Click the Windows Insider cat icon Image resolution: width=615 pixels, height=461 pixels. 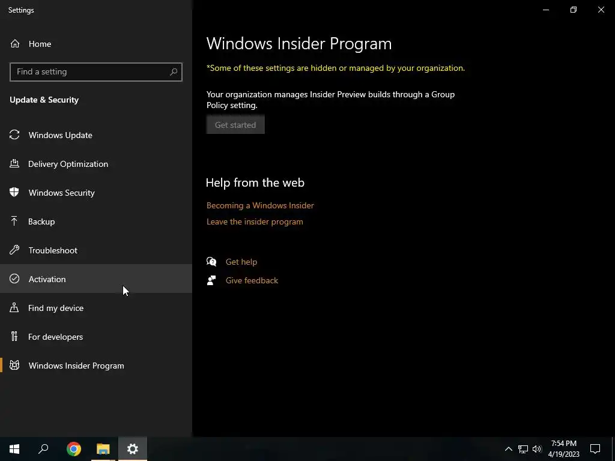click(14, 366)
